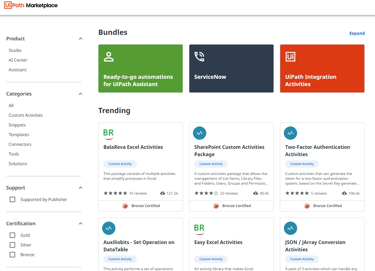Open JSON / JArray Conversion Activities title
375x271 pixels.
[x=315, y=246]
